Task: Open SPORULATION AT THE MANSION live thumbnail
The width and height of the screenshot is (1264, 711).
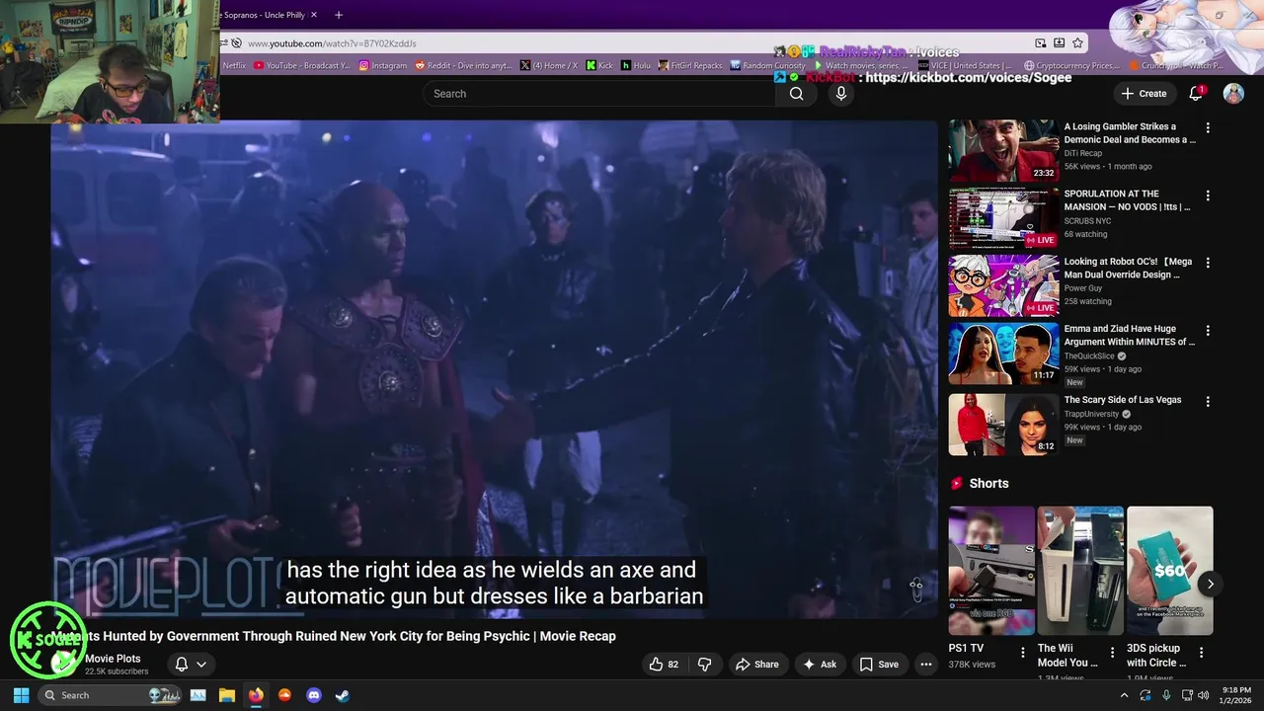Action: click(x=1003, y=218)
